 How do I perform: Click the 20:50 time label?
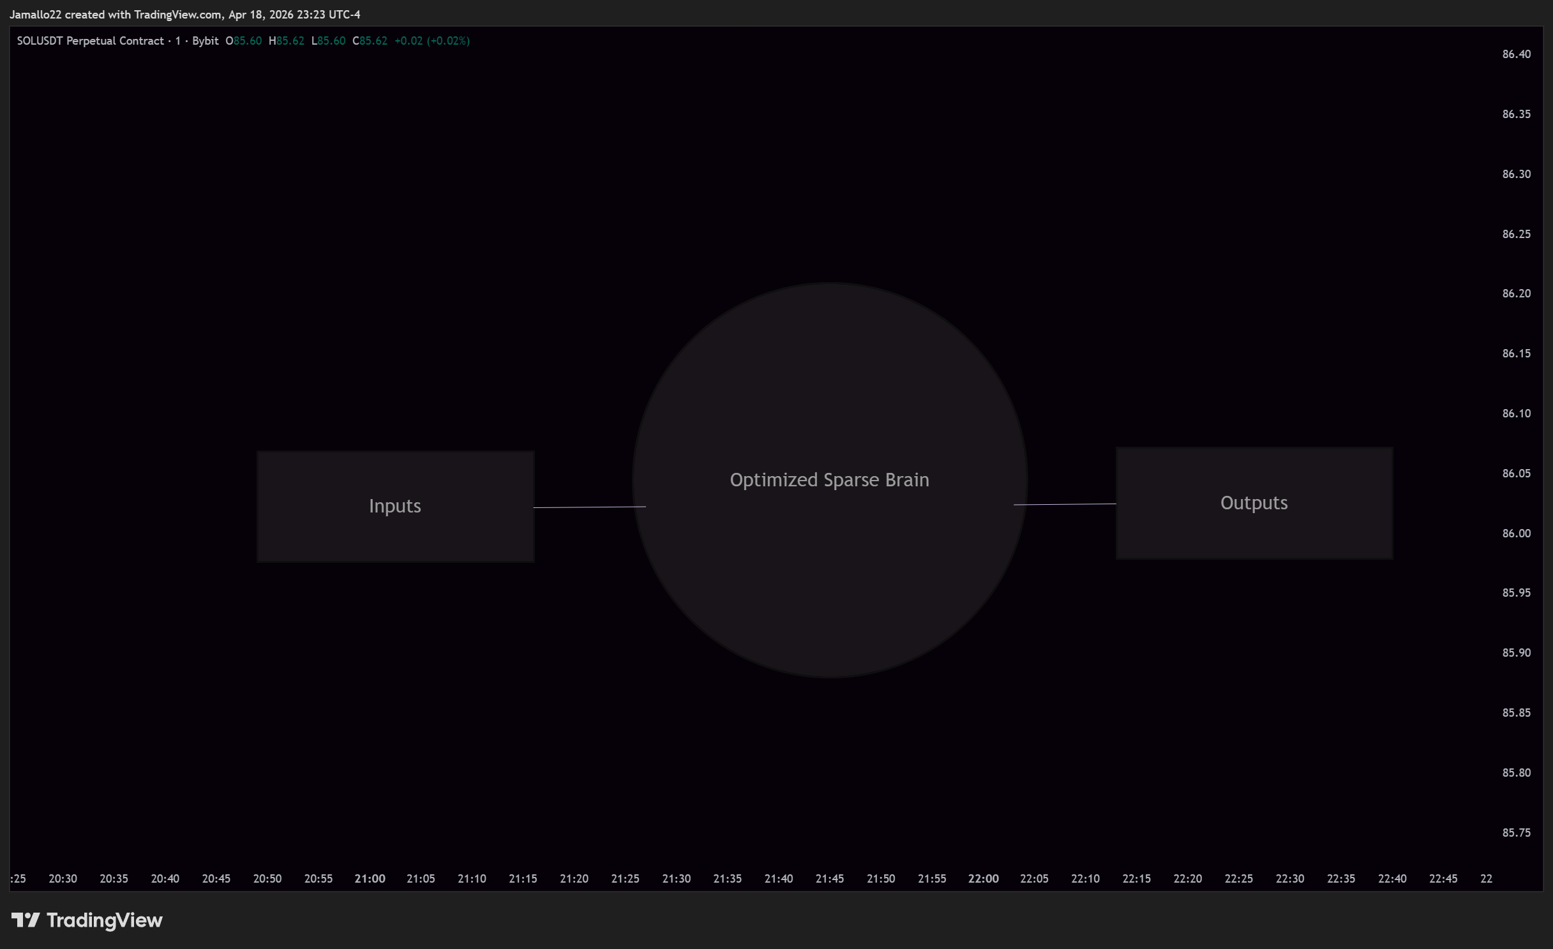pyautogui.click(x=267, y=879)
